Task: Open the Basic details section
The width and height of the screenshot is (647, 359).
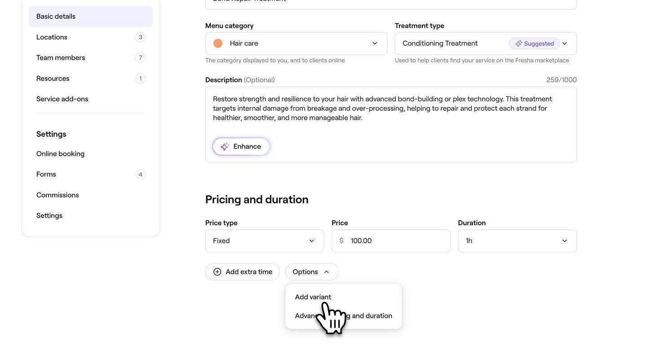Action: pos(91,17)
